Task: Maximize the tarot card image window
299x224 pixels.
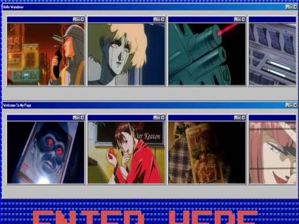Action: coord(240,117)
